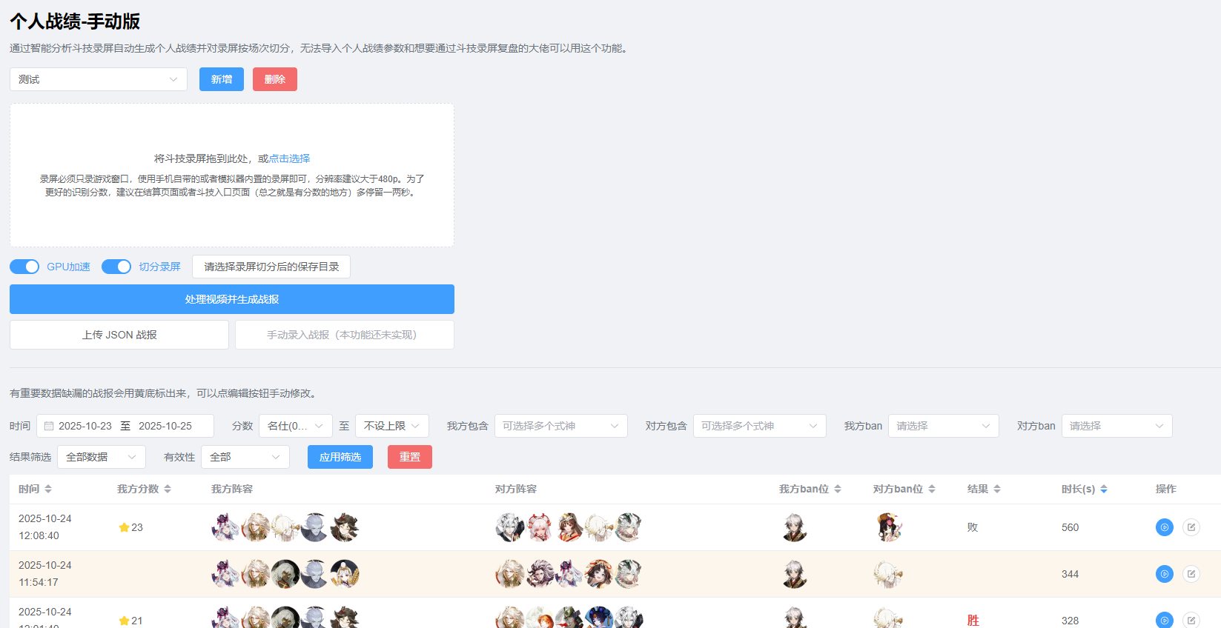Image resolution: width=1221 pixels, height=628 pixels.
Task: Click start date 2025-10-23 field
Action: point(85,426)
